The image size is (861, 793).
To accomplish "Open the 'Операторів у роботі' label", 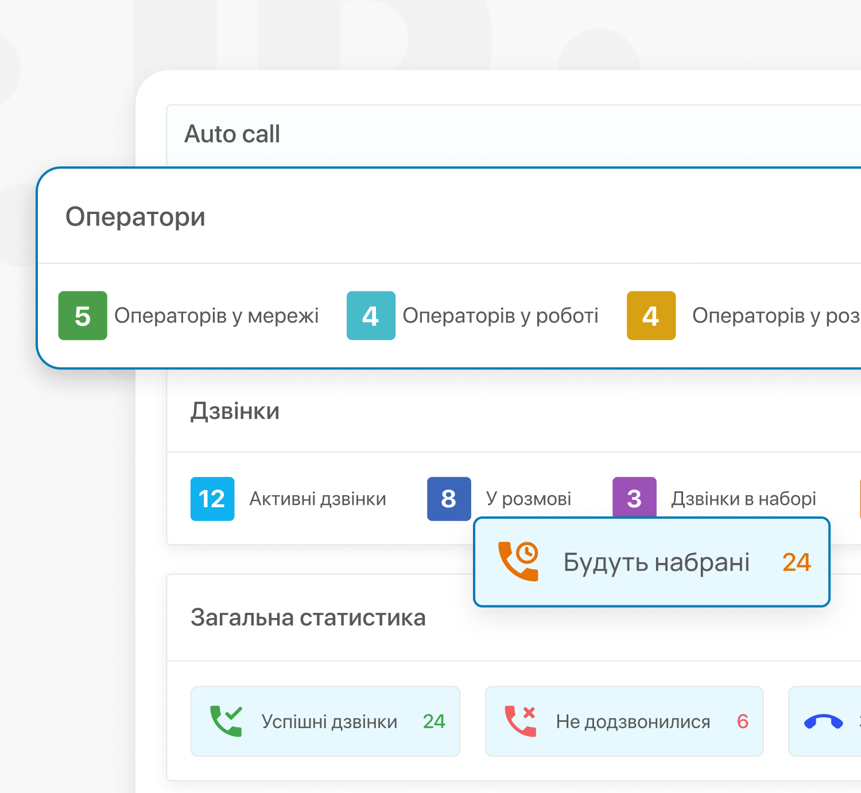I will coord(501,316).
